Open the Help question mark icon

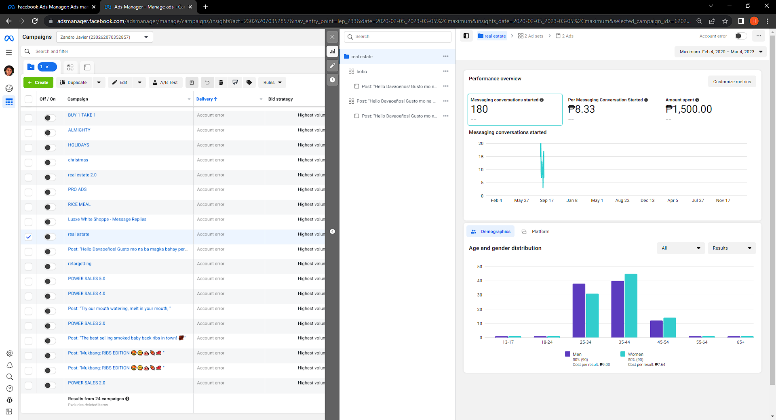point(10,388)
